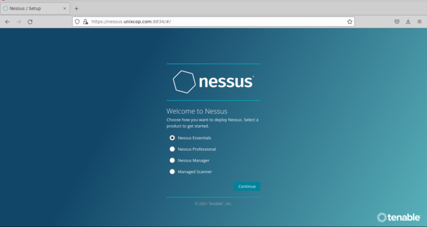Bookmark this page with the star icon
The image size is (427, 227).
(x=350, y=22)
